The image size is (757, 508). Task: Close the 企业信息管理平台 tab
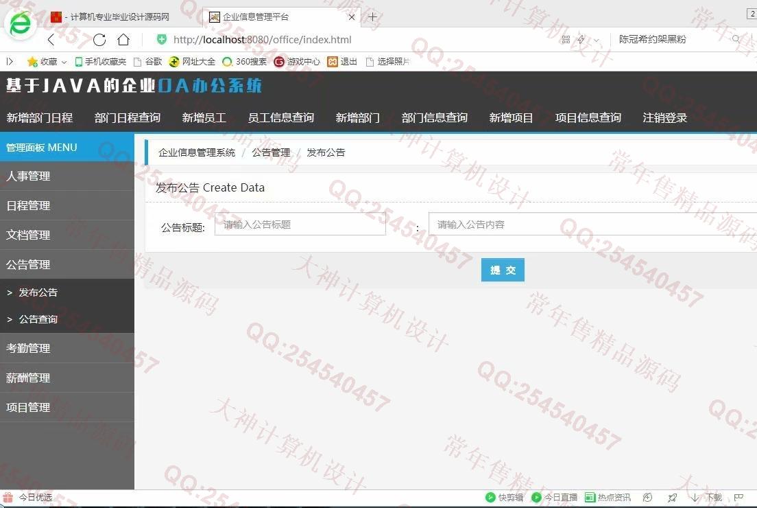pos(352,17)
